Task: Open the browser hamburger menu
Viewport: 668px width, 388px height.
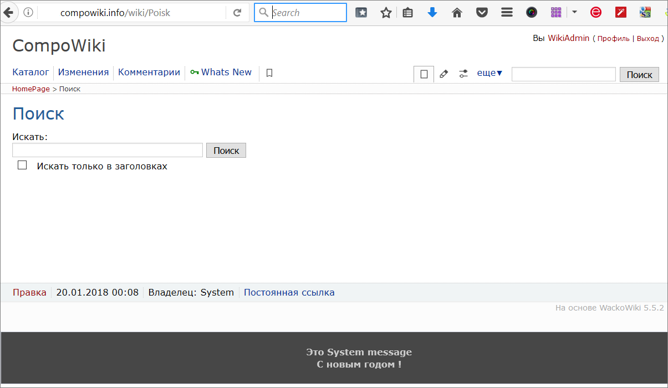Action: [507, 12]
